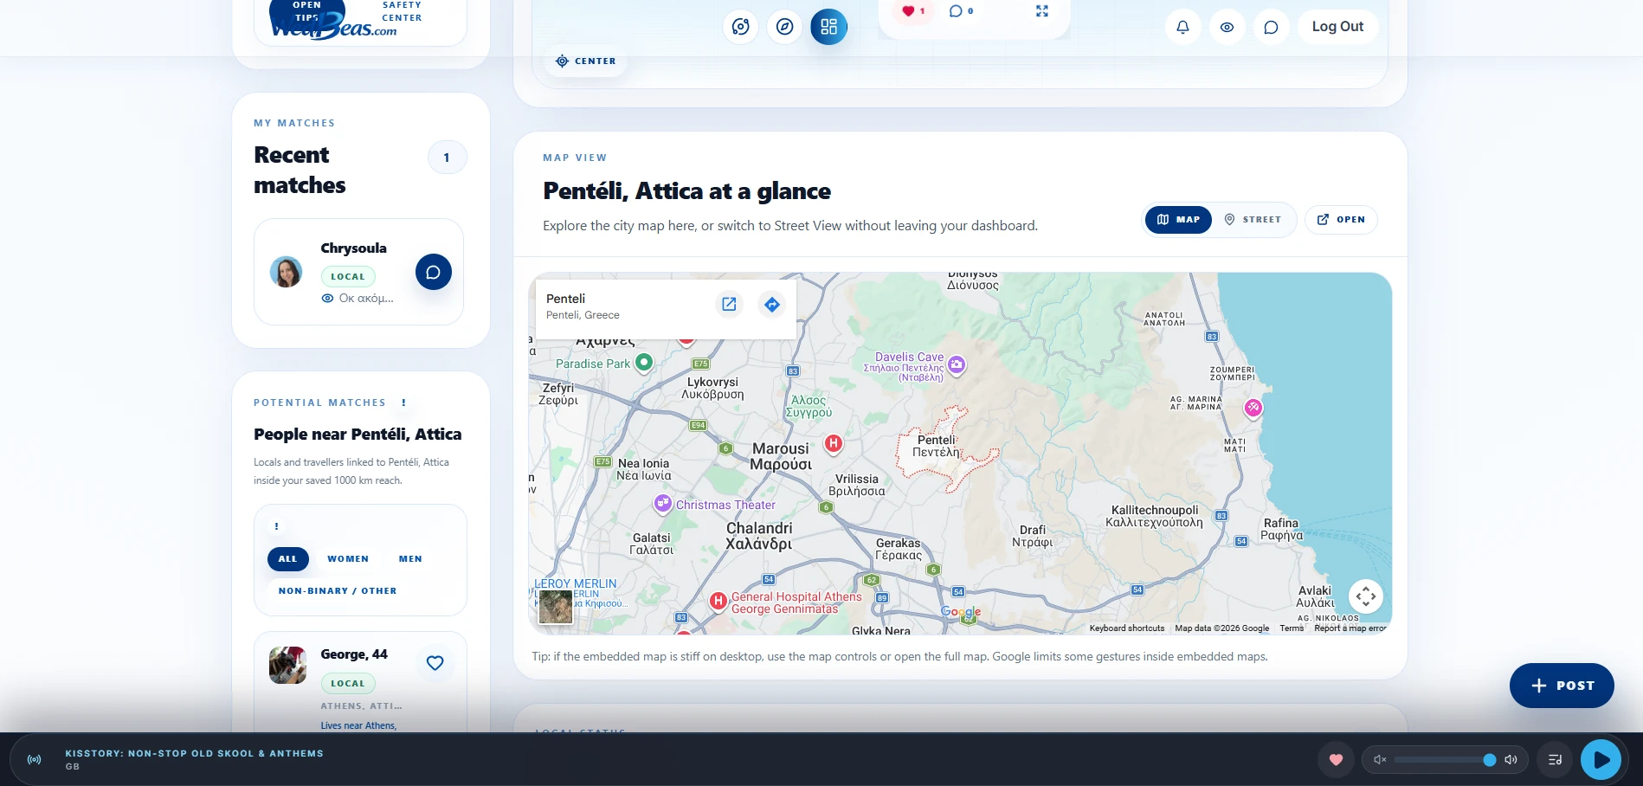This screenshot has width=1643, height=786.
Task: Open Chrysoula's profile picture
Action: point(286,272)
